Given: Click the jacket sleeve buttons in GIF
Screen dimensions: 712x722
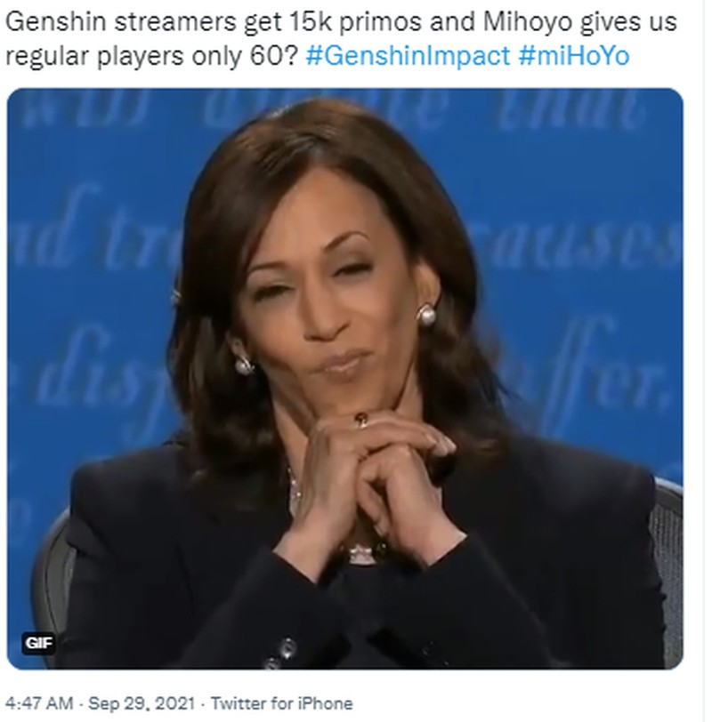Looking at the screenshot, I should (x=282, y=653).
